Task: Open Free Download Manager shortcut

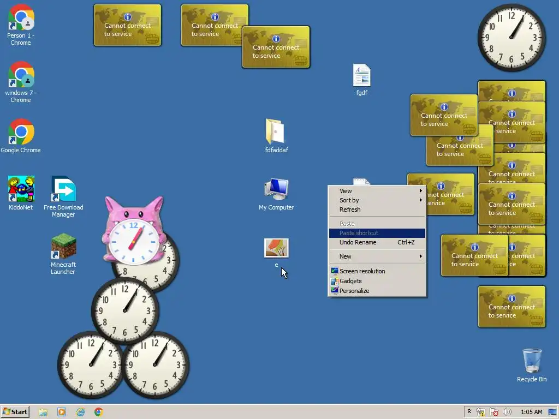Action: 63,196
